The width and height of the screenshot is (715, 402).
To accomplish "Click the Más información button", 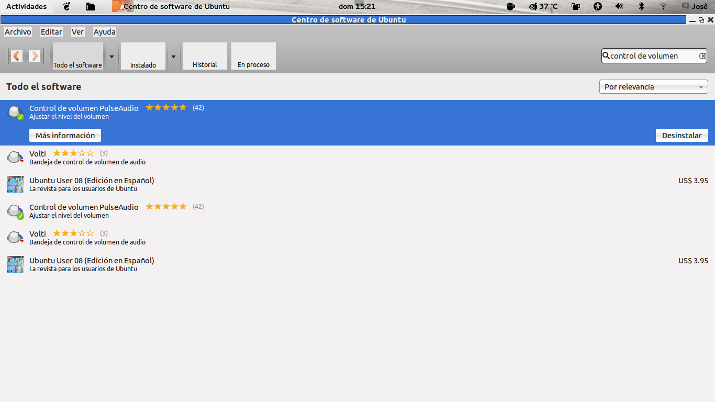I will (65, 136).
